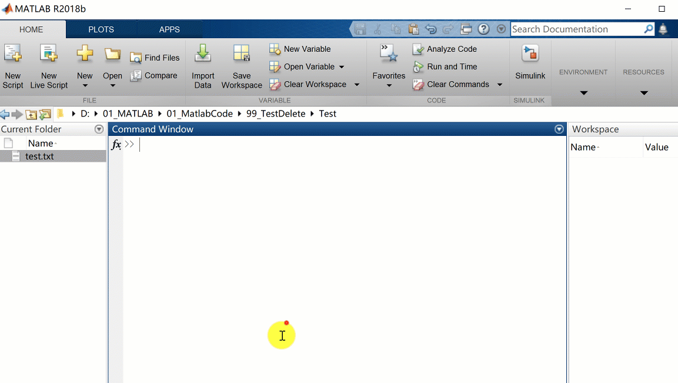Image resolution: width=678 pixels, height=383 pixels.
Task: Click Analyze Code
Action: (x=445, y=49)
